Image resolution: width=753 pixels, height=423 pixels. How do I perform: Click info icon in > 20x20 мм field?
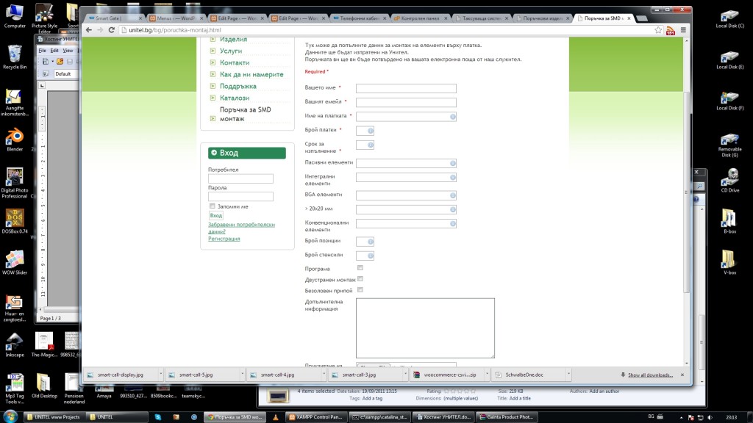click(452, 209)
